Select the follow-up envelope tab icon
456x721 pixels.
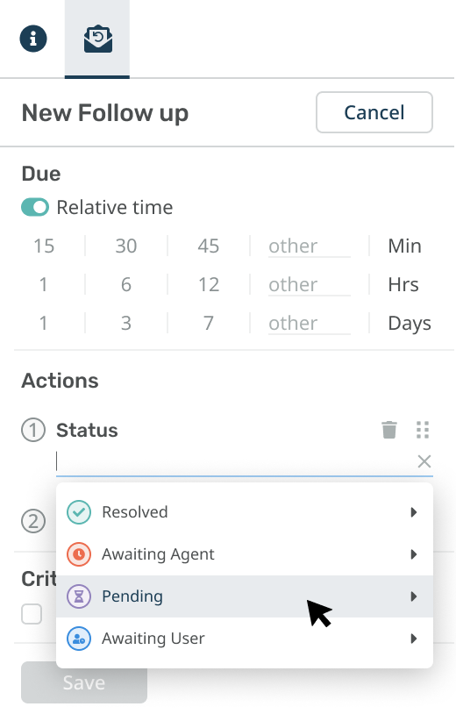coord(98,39)
